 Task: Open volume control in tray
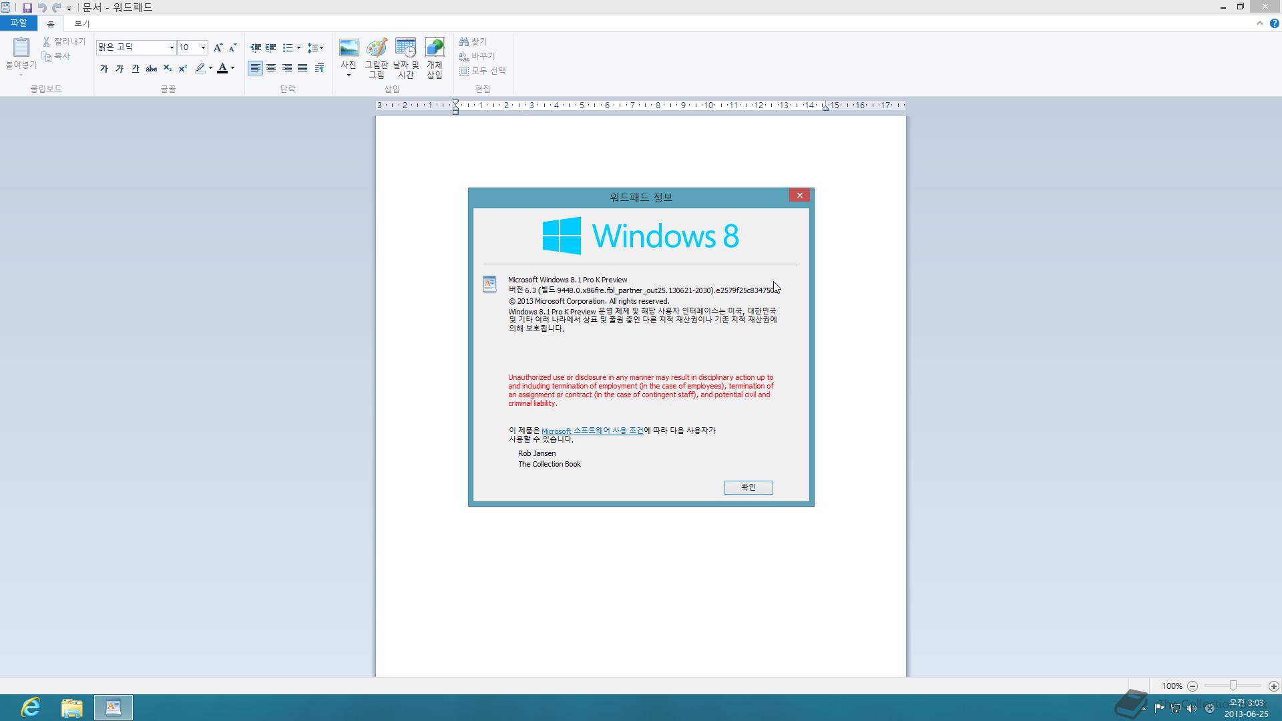click(1192, 708)
